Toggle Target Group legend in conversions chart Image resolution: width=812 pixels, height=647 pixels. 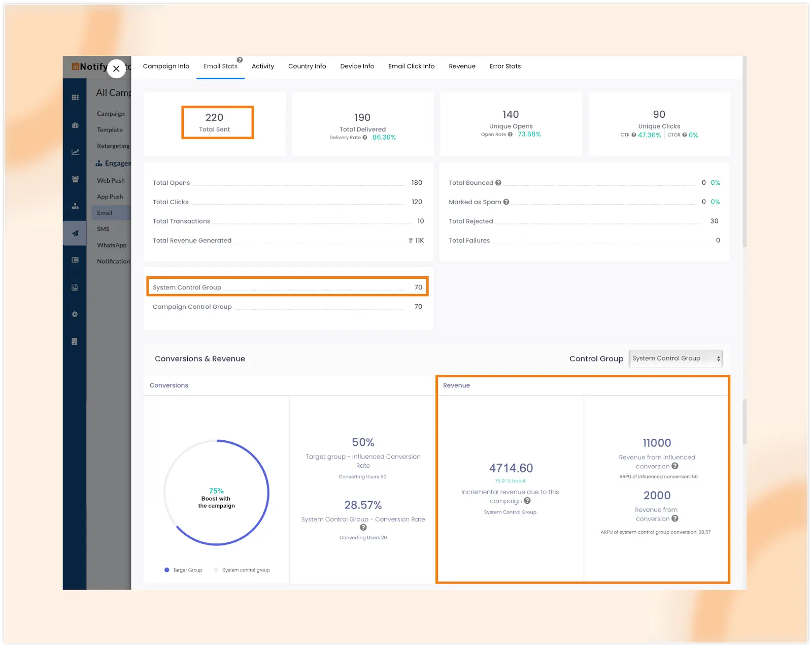[x=184, y=570]
